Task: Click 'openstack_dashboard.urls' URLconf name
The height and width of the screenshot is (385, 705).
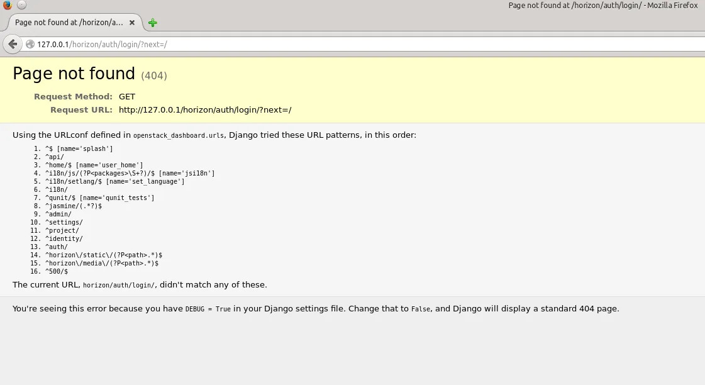Action: pos(179,135)
